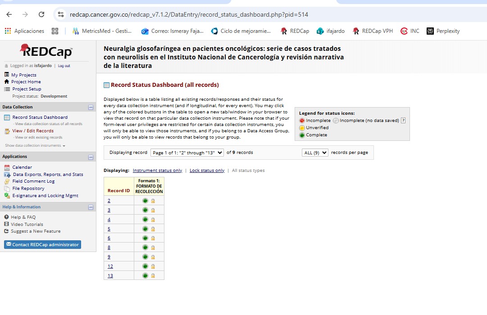Collapse the Data Collection panel
The width and height of the screenshot is (487, 315).
(x=91, y=108)
